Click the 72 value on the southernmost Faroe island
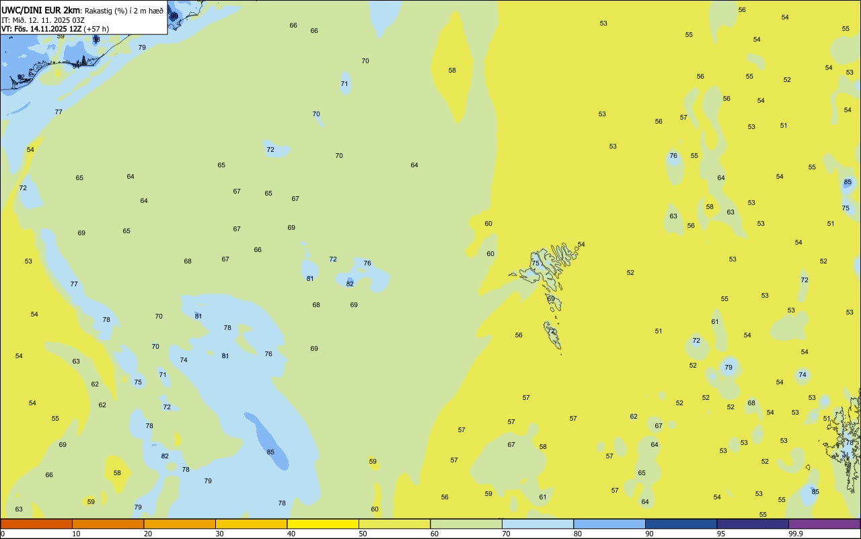This screenshot has width=861, height=539. (551, 331)
